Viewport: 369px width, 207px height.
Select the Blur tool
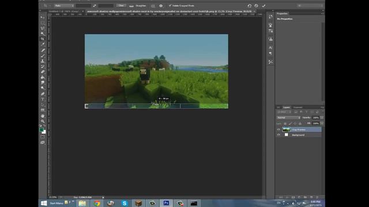click(43, 83)
